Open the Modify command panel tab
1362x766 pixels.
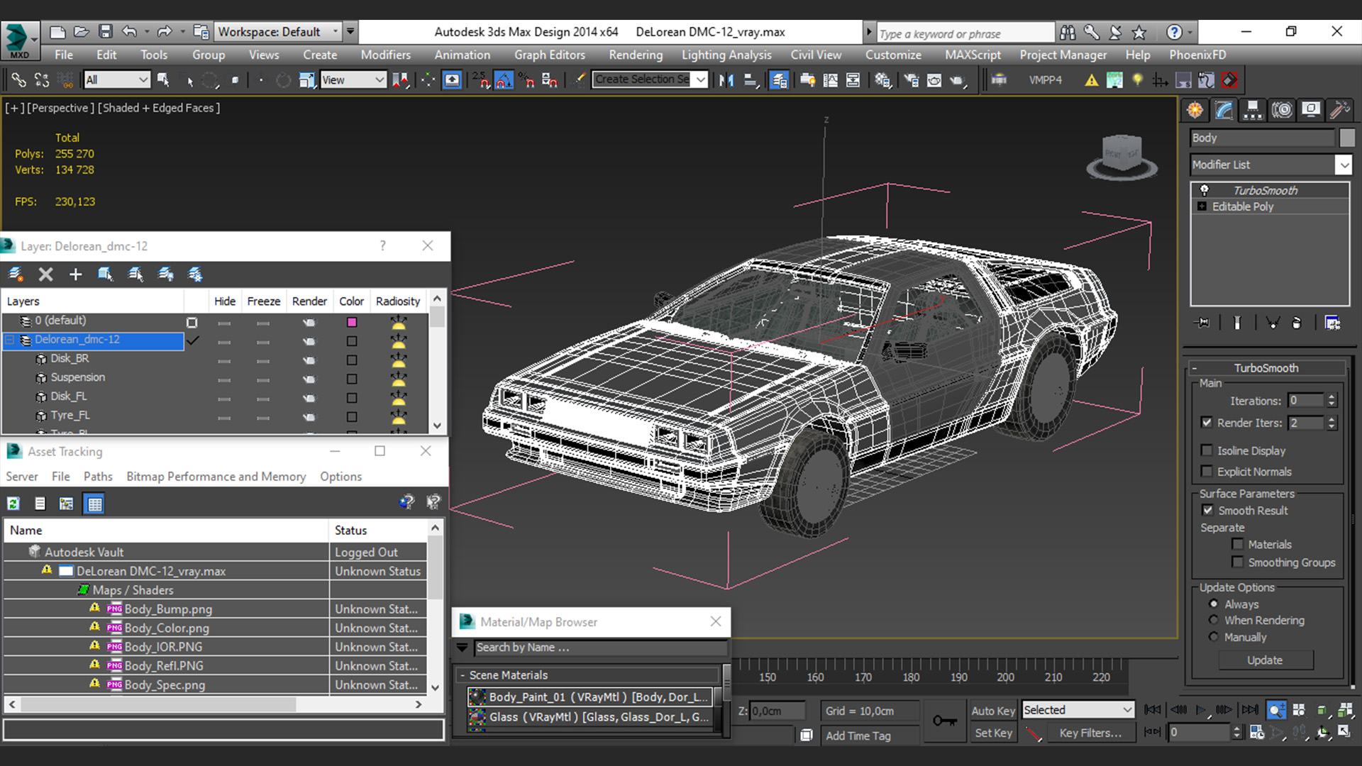(1224, 110)
